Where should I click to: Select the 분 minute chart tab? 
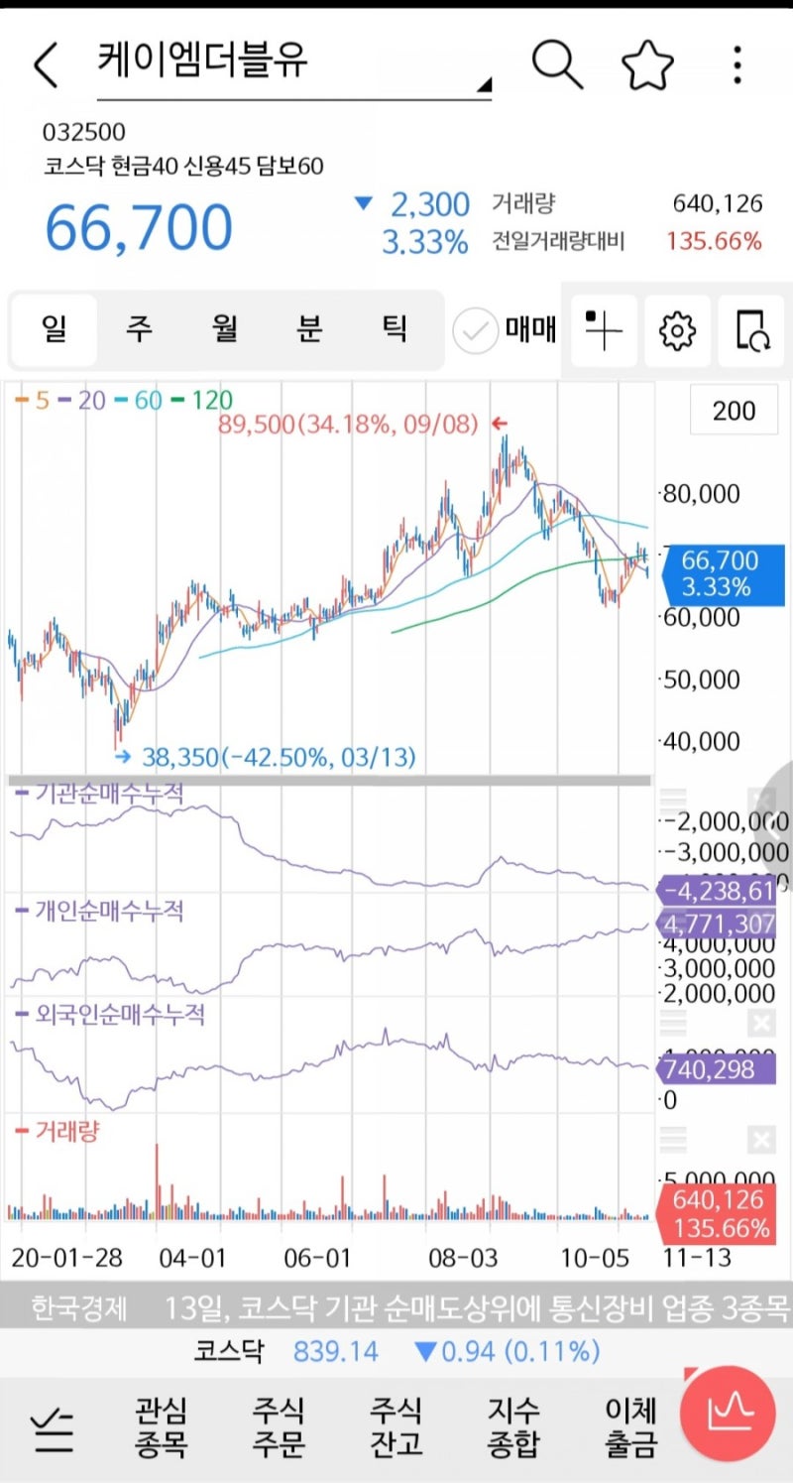click(x=309, y=329)
